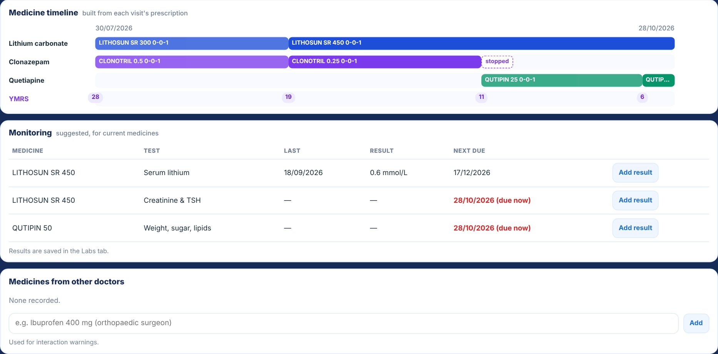
Task: Click the Lithium carbonate row label
Action: (x=38, y=43)
